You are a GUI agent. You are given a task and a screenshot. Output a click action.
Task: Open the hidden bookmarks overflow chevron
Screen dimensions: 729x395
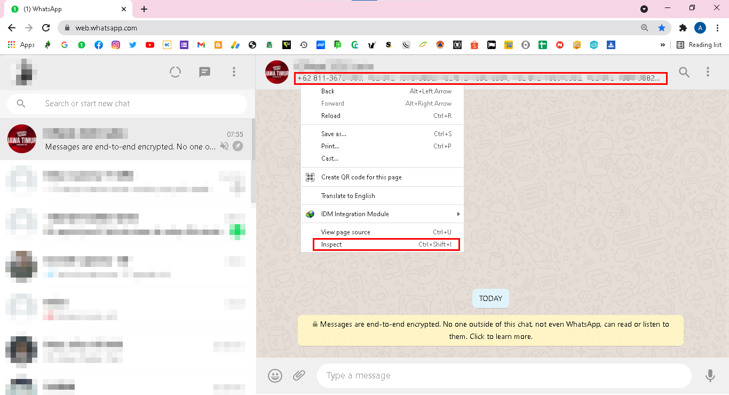pos(663,45)
